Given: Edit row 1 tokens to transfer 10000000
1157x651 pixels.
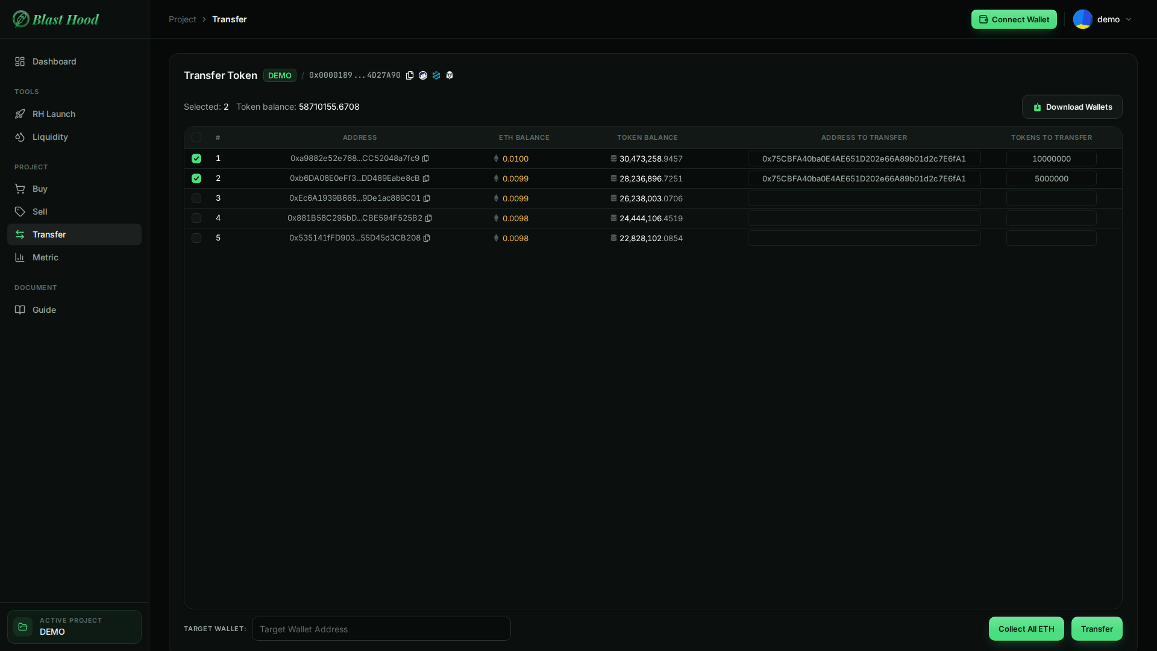Looking at the screenshot, I should click(x=1052, y=159).
